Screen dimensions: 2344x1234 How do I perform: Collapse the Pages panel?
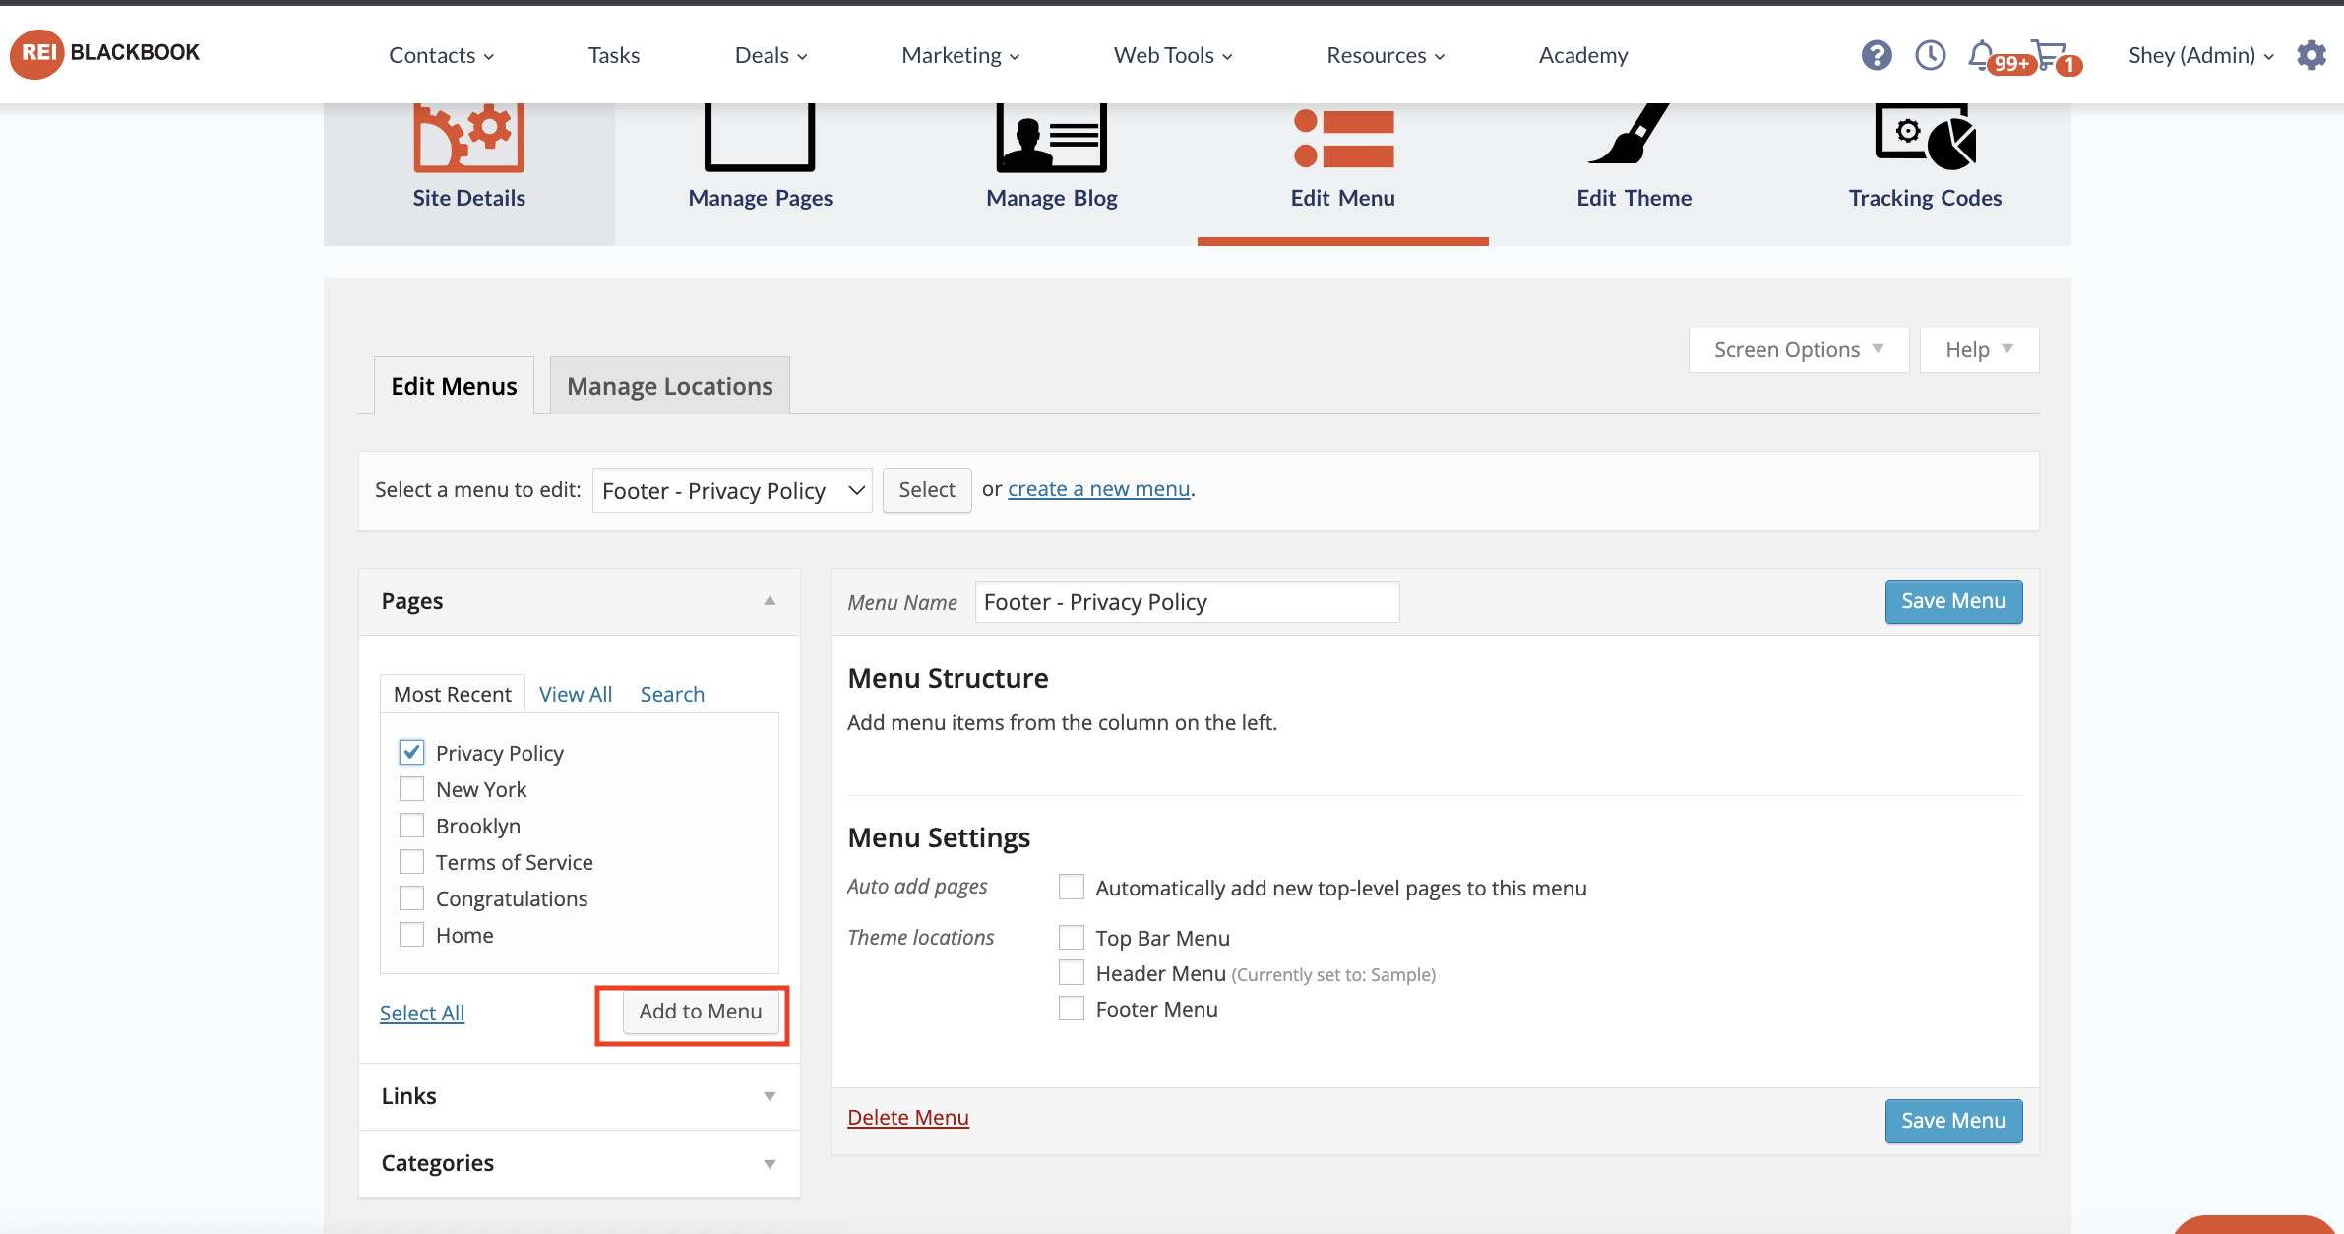(770, 601)
